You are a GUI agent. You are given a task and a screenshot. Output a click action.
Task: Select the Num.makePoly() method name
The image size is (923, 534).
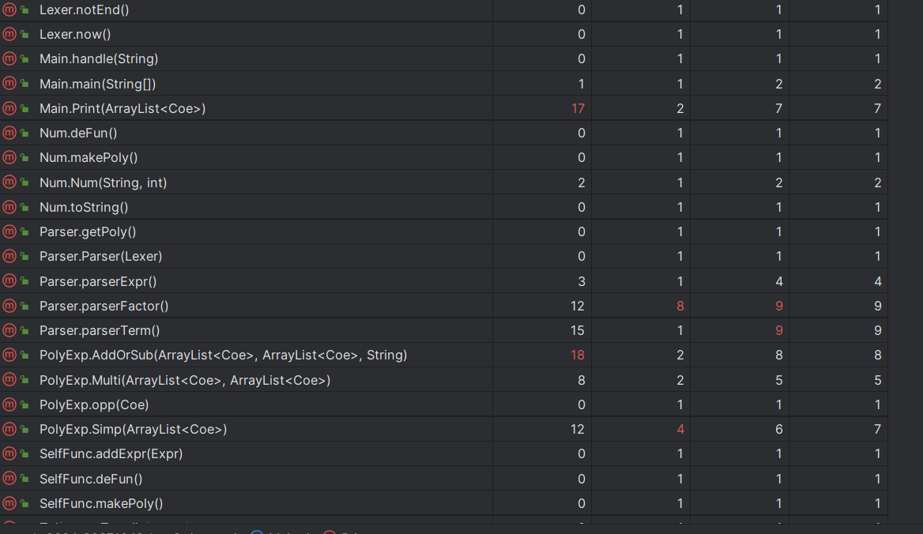(89, 158)
